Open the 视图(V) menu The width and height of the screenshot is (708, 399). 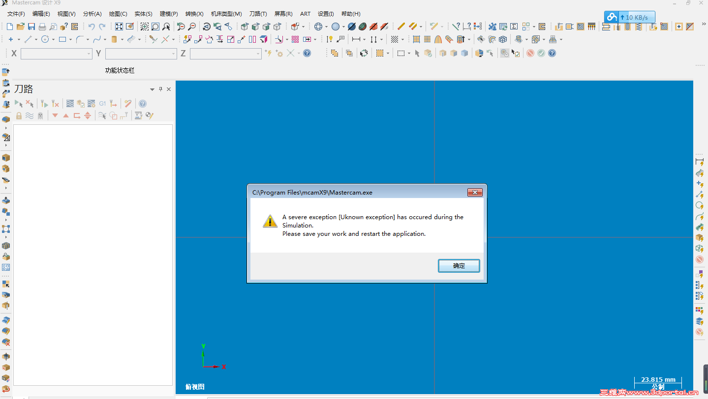coord(66,14)
